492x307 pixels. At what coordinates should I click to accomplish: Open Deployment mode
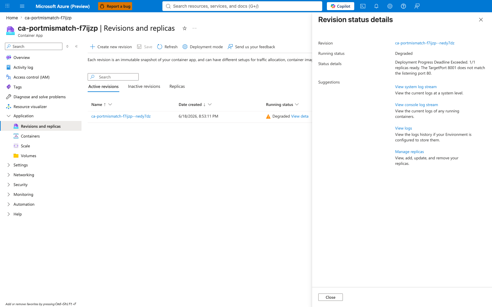pos(203,47)
